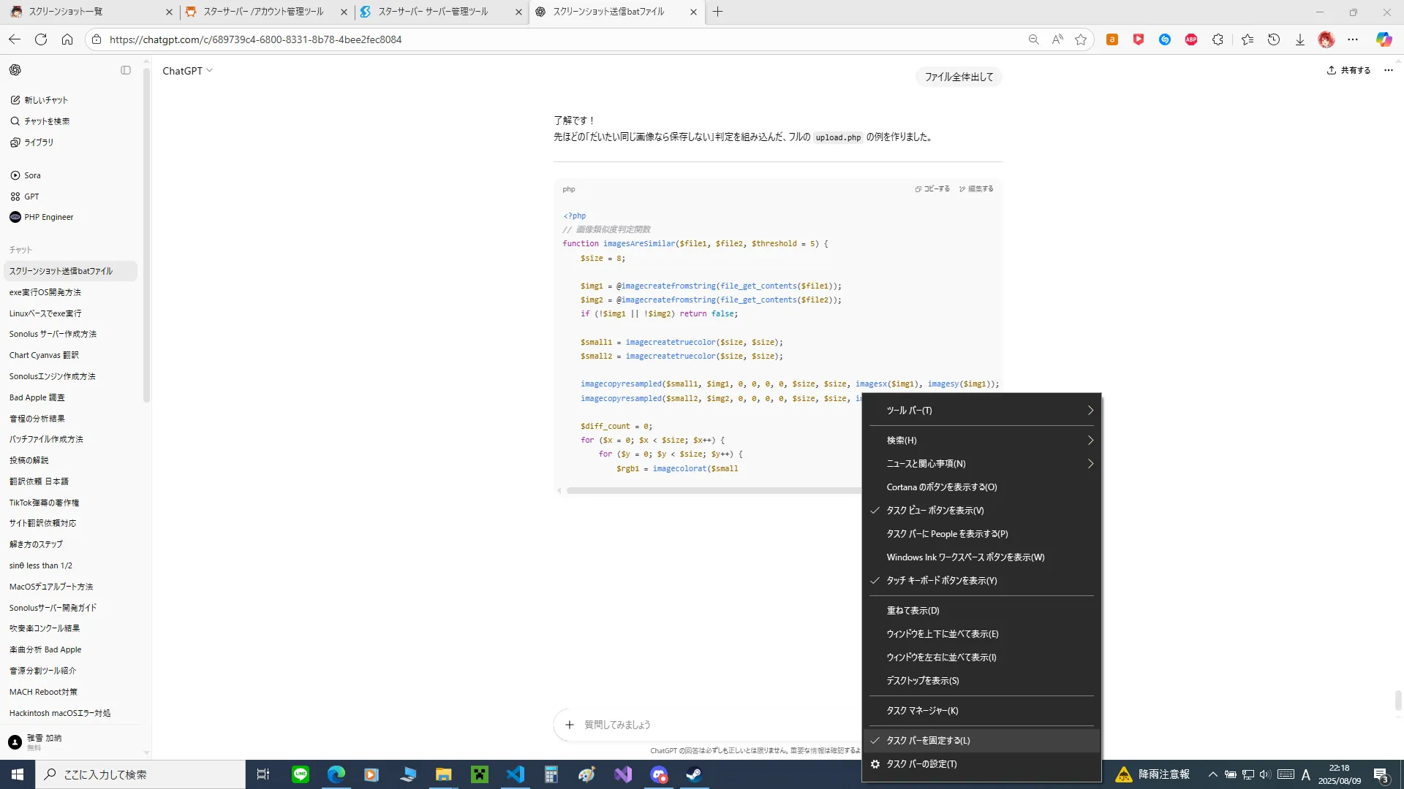Open Visual Studio Code from taskbar
Screen dimensions: 1404x789
tap(516, 774)
